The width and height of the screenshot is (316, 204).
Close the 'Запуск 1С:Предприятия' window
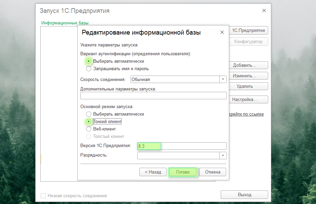pyautogui.click(x=264, y=11)
